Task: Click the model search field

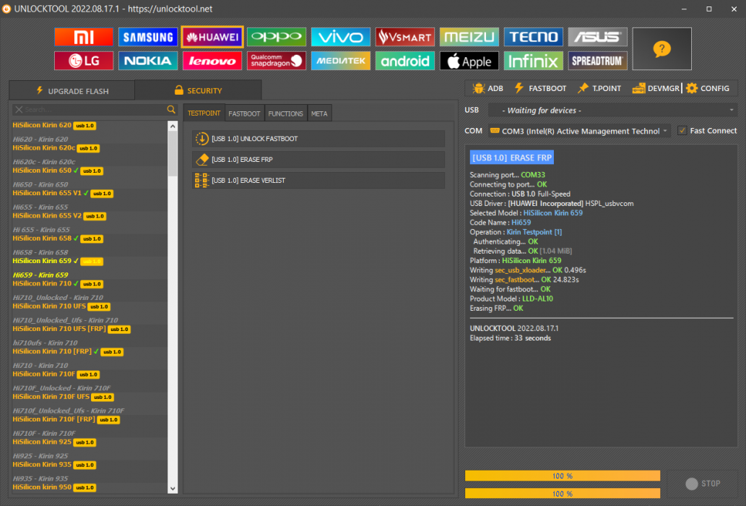Action: [94, 109]
